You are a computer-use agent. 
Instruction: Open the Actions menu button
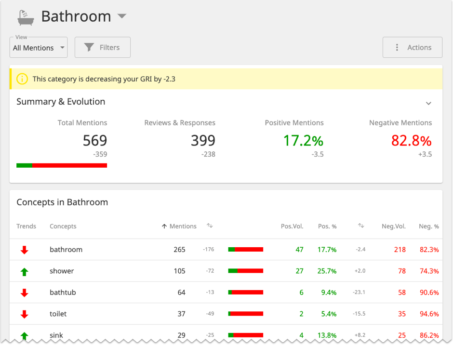412,47
